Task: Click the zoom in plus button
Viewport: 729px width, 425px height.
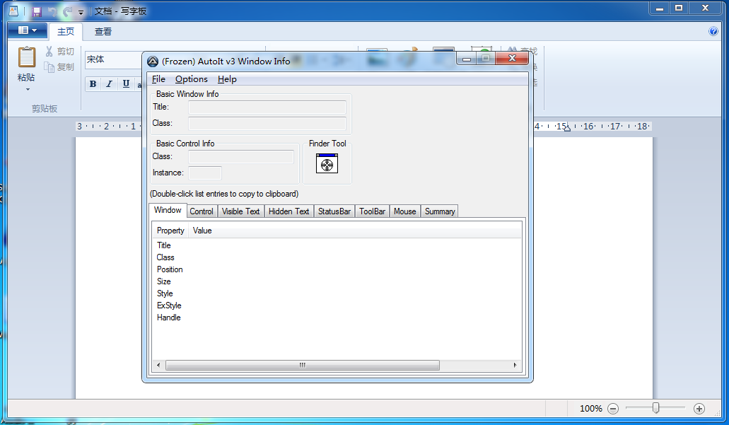Action: (x=699, y=409)
